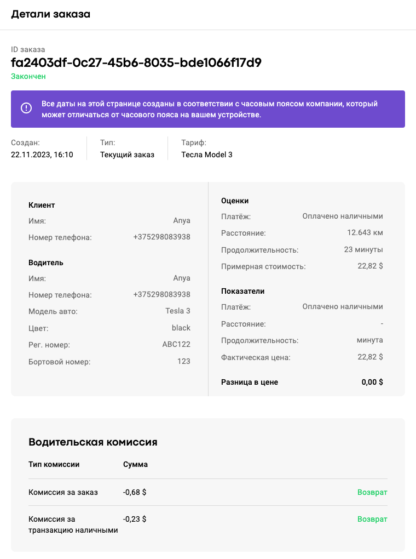
Task: Select the order ID fa2403df text
Action: pos(136,62)
